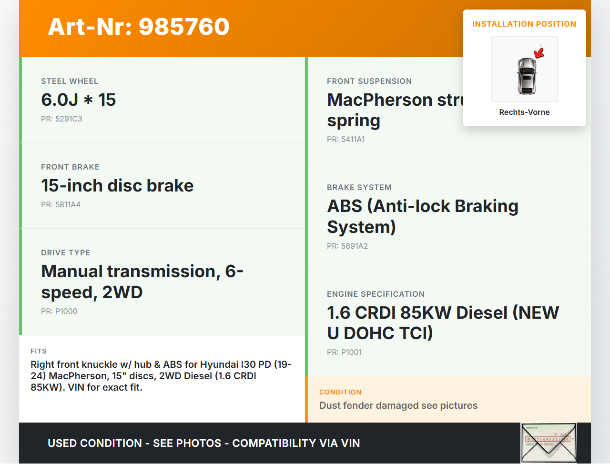610x464 pixels.
Task: Select the ABS brake system text
Action: pos(422,216)
